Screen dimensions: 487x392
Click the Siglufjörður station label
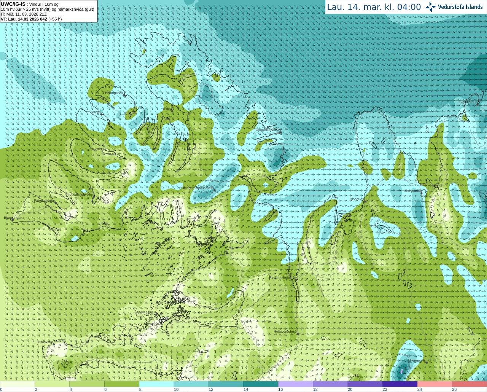point(468,102)
